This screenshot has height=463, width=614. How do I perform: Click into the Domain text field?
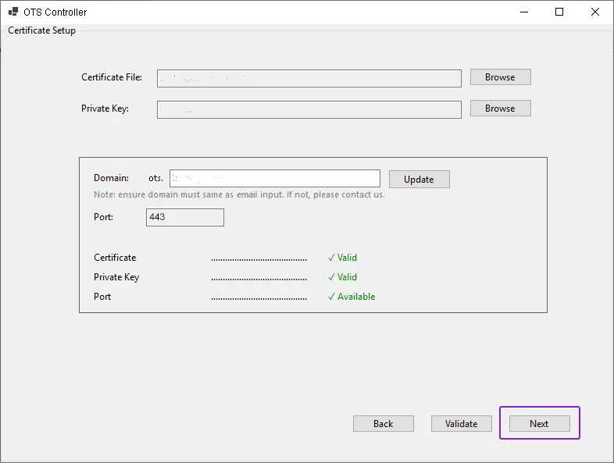(274, 179)
